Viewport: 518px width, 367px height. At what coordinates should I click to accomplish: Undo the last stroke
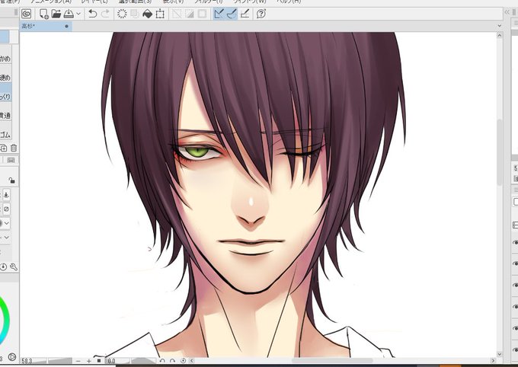coord(92,14)
